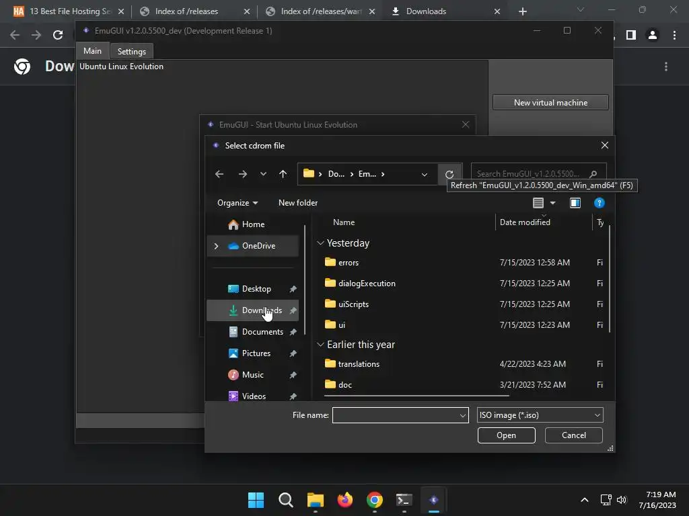The image size is (689, 516).
Task: Sort by Name column header
Action: tap(344, 222)
